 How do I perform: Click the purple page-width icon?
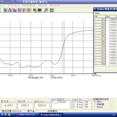tap(19, 10)
